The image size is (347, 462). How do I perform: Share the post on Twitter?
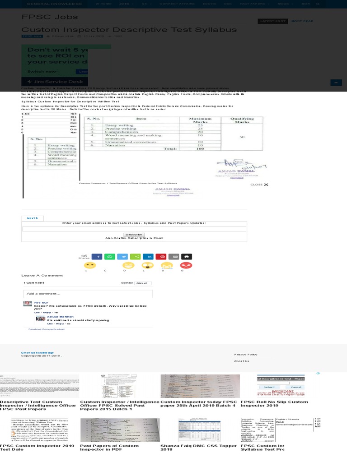click(122, 257)
